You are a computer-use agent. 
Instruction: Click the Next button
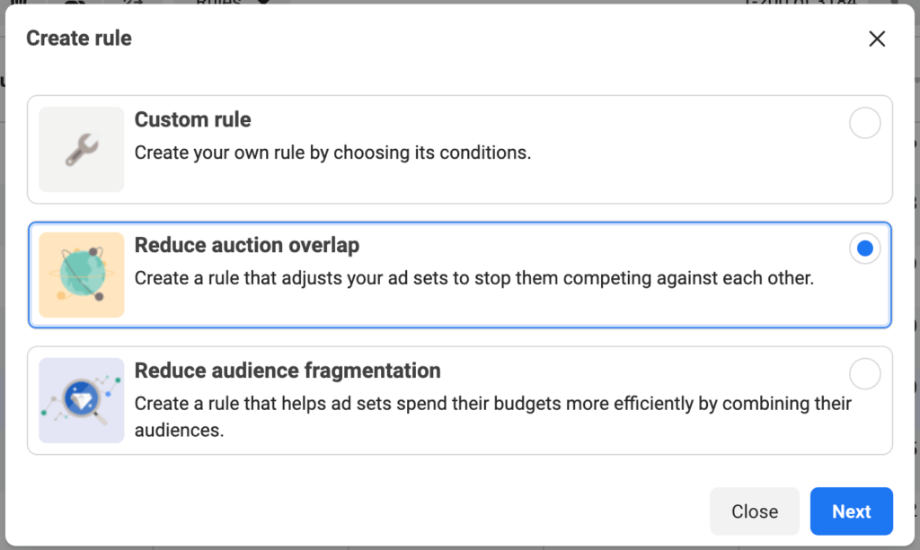[x=852, y=511]
